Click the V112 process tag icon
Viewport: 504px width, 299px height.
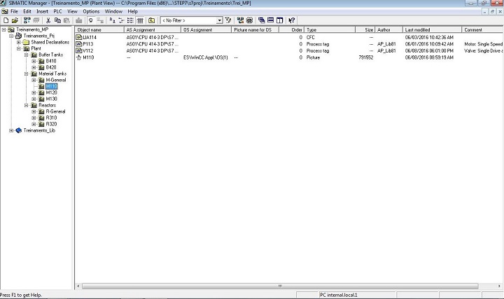click(x=78, y=51)
